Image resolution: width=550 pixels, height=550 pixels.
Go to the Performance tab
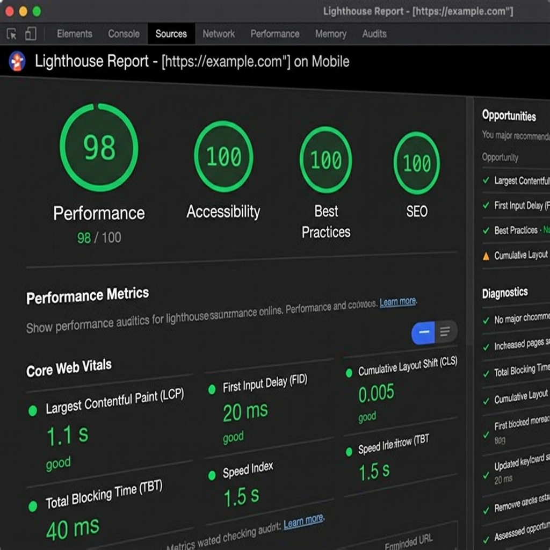tap(275, 34)
